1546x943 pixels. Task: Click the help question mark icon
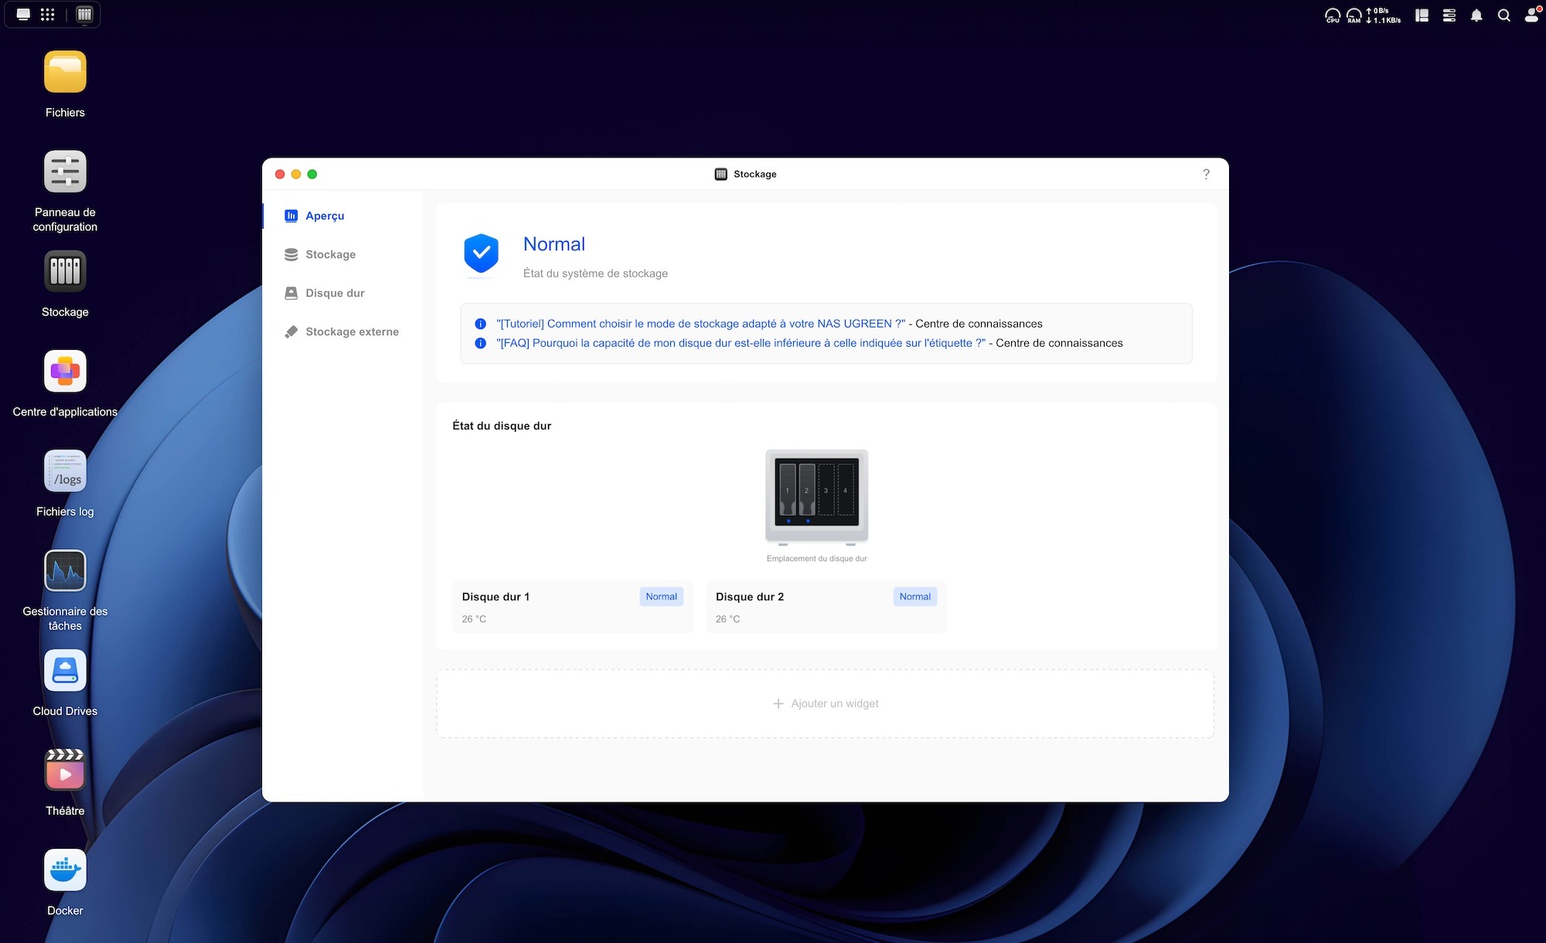coord(1206,175)
